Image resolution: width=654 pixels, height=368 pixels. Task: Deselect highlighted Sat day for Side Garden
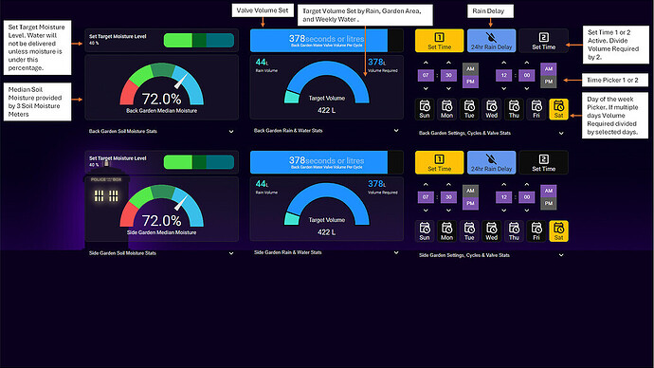point(559,231)
